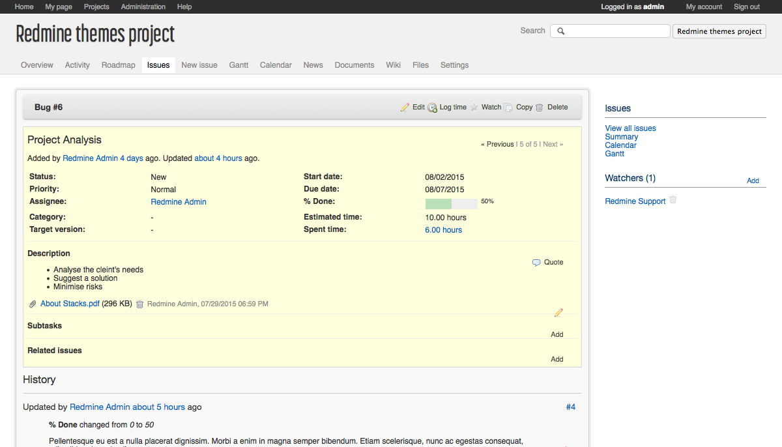
Task: Click the '10.00 hours' estimated time value
Action: [446, 218]
